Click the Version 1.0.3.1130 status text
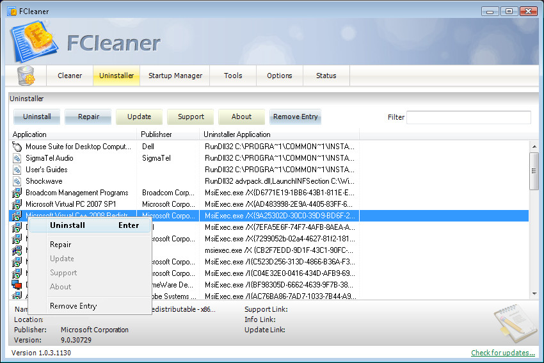Viewport: 544px width, 363px height. pos(41,353)
